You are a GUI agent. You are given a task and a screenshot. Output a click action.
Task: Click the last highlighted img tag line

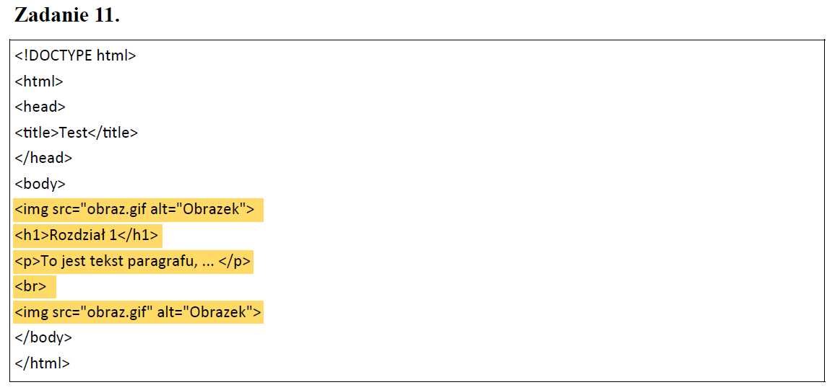tap(137, 312)
